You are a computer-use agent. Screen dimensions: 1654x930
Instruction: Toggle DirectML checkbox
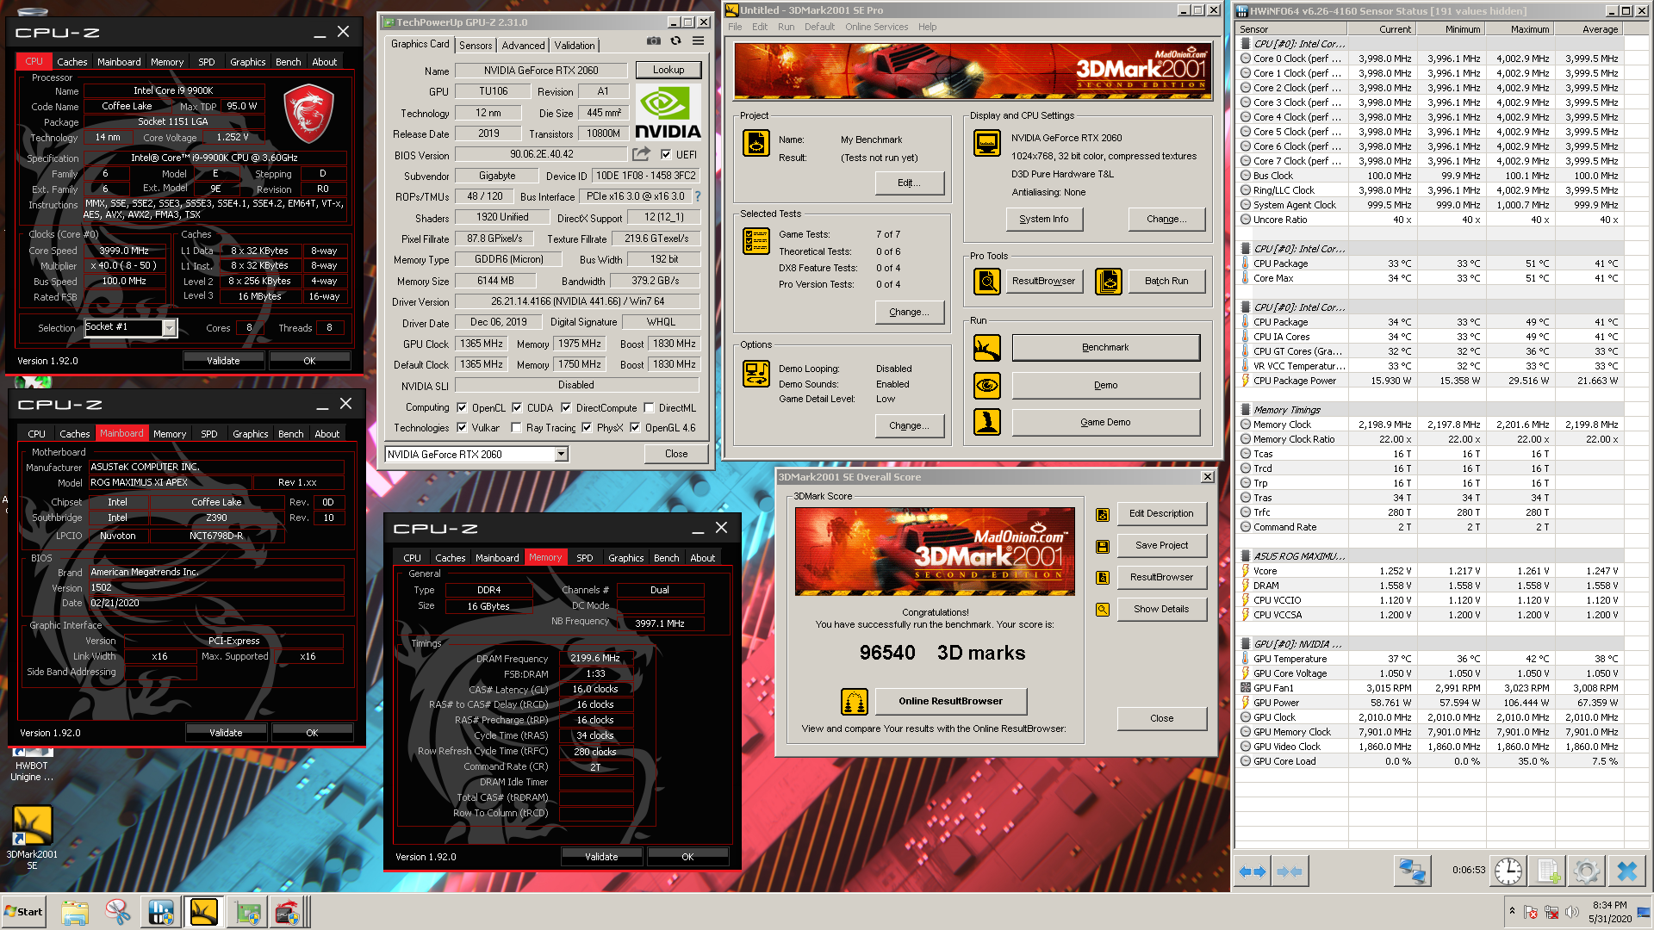[x=649, y=408]
